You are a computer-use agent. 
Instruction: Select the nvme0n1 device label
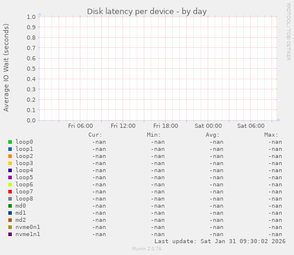point(28,227)
